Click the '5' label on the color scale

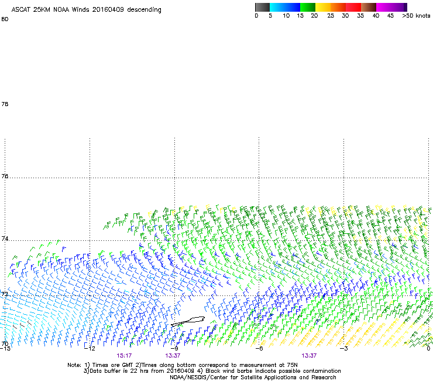pyautogui.click(x=270, y=16)
